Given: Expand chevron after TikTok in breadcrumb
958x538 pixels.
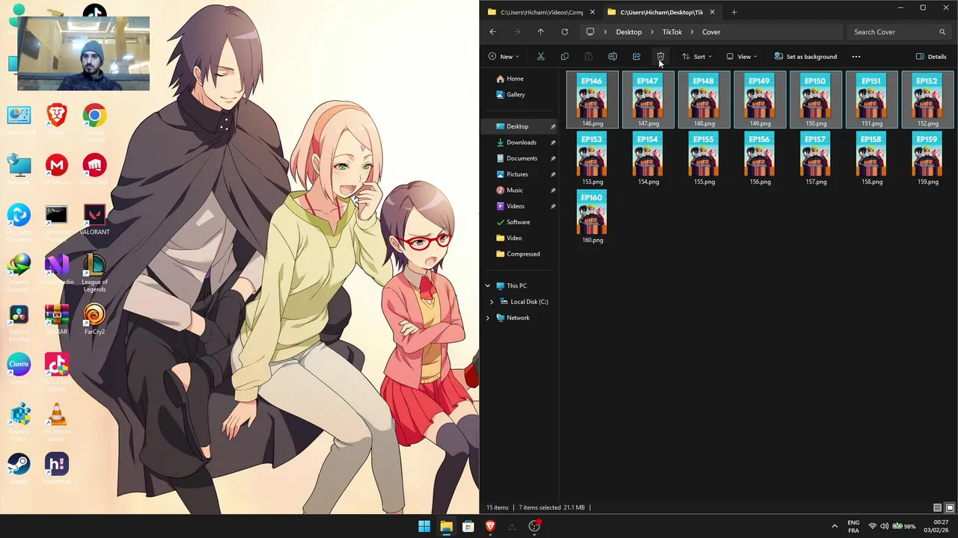Looking at the screenshot, I should [x=692, y=32].
